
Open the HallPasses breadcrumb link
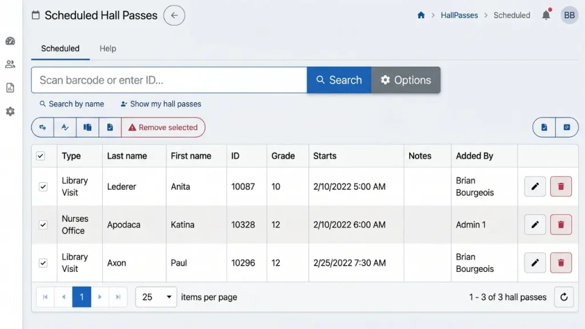[x=459, y=15]
